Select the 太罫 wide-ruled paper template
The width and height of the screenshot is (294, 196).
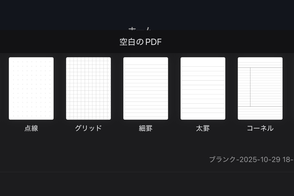click(x=203, y=88)
